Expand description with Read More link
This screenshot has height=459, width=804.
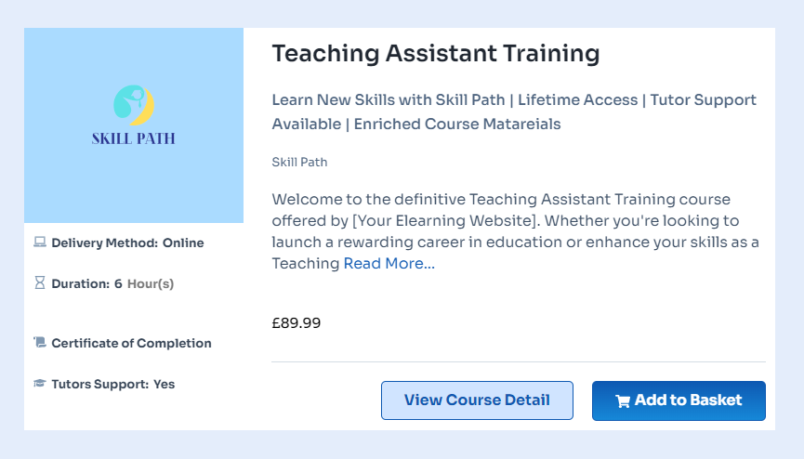click(389, 264)
